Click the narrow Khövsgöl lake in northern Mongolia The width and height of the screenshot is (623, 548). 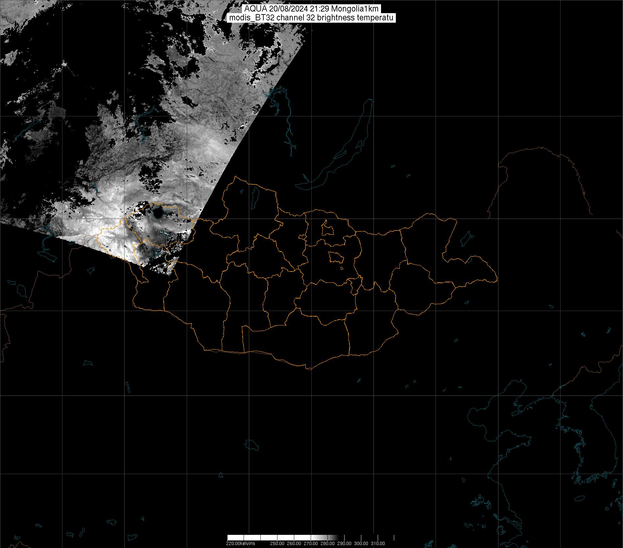pos(255,196)
